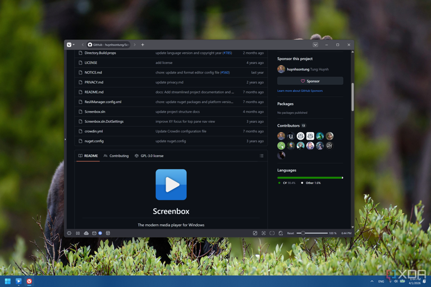The width and height of the screenshot is (431, 287).
Task: Open README outline list icon
Action: (x=262, y=156)
